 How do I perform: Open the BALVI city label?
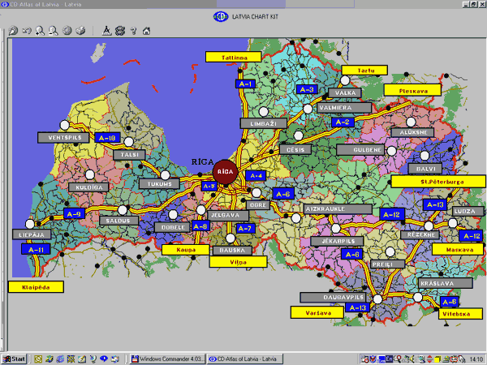click(425, 169)
